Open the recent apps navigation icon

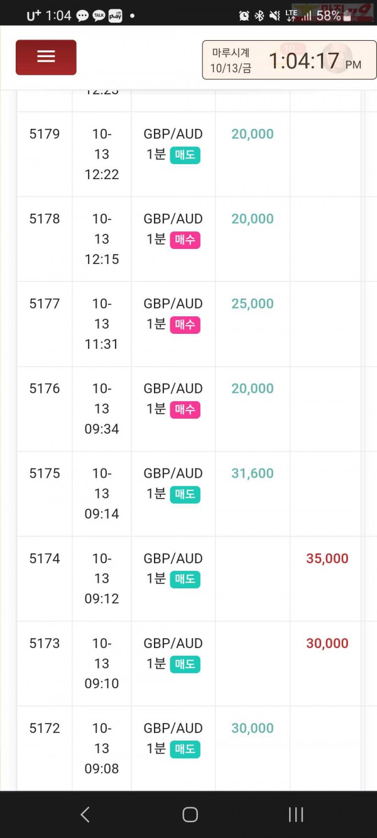click(296, 815)
